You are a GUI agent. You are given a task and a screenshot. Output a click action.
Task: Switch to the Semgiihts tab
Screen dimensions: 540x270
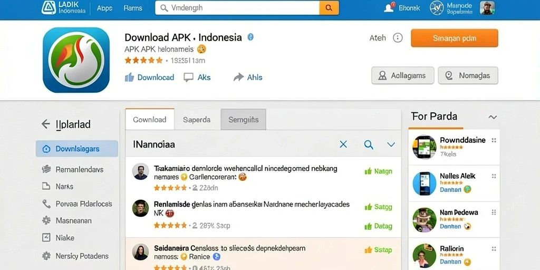(243, 120)
